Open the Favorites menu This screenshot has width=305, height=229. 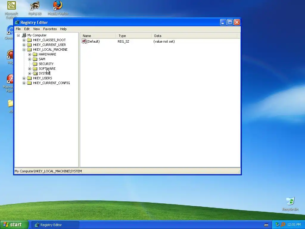(50, 29)
